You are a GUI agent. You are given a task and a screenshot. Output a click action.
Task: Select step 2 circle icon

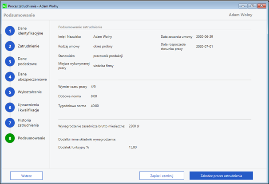10,46
